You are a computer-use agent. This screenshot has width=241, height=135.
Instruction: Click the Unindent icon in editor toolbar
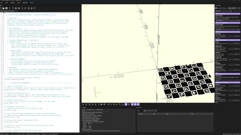point(16,8)
